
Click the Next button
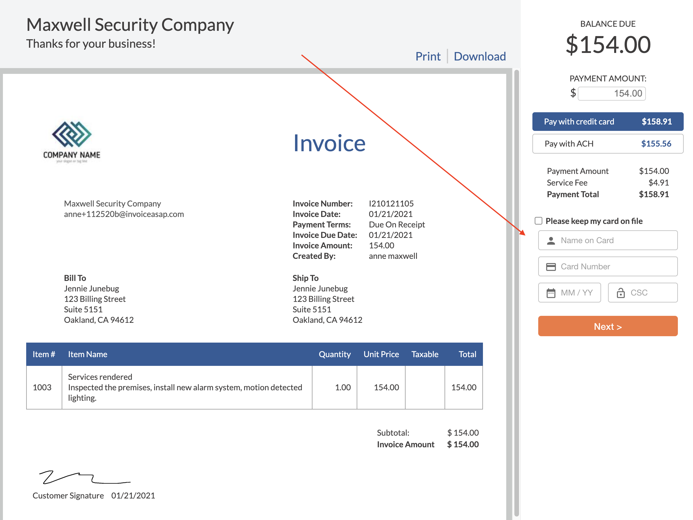tap(608, 326)
